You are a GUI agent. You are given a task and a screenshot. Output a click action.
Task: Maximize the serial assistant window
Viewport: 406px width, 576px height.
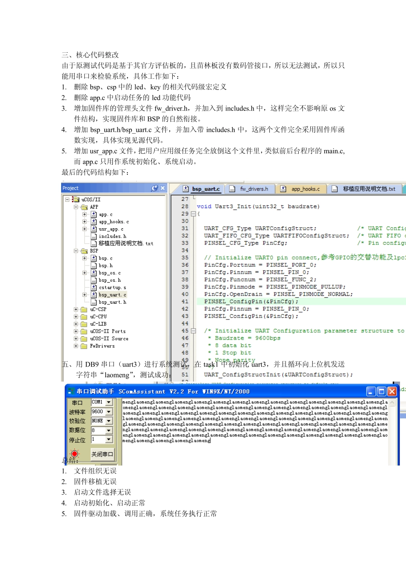tap(381, 391)
